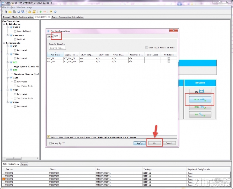This screenshot has height=189, width=233.
Task: Enable FATFS User-defined checkbox
Action: point(15,31)
